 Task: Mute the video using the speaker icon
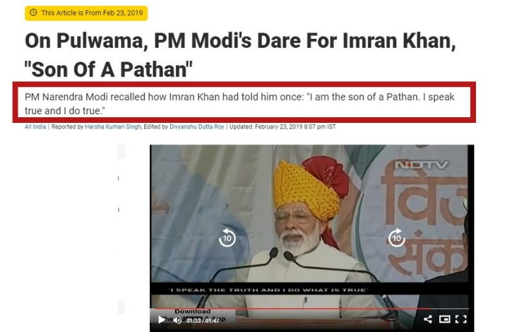click(177, 320)
